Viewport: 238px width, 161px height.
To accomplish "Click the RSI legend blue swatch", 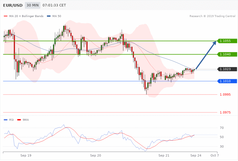I will click(6, 120).
